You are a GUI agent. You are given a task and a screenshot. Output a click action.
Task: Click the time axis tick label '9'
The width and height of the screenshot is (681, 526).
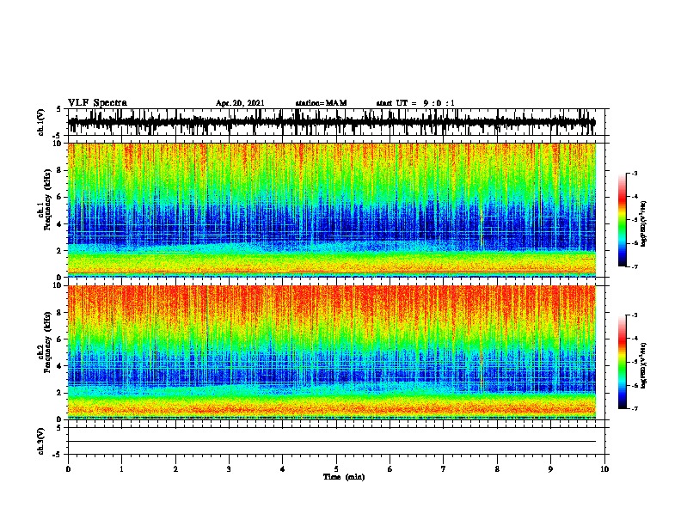[x=550, y=469]
